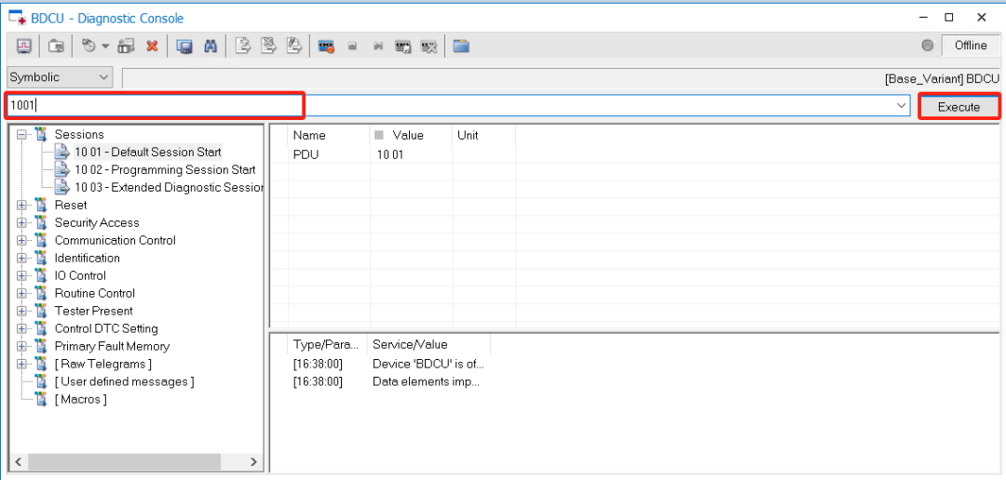Click the fault memory waveform icon
Screen dimensions: 1006x480
point(23,47)
